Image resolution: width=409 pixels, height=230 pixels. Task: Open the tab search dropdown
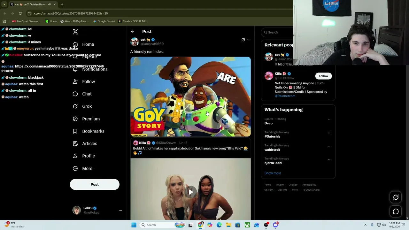point(4,4)
